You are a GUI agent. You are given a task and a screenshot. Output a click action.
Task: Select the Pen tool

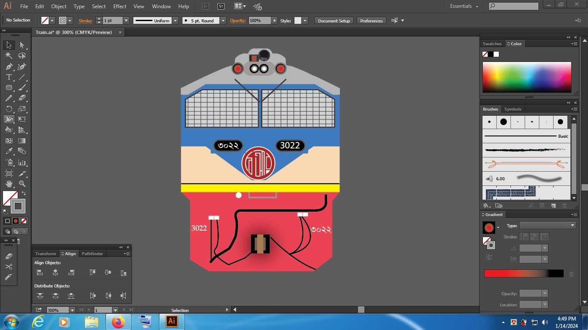(x=9, y=67)
